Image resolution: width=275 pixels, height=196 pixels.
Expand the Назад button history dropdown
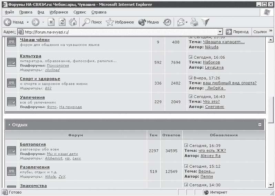click(27, 22)
